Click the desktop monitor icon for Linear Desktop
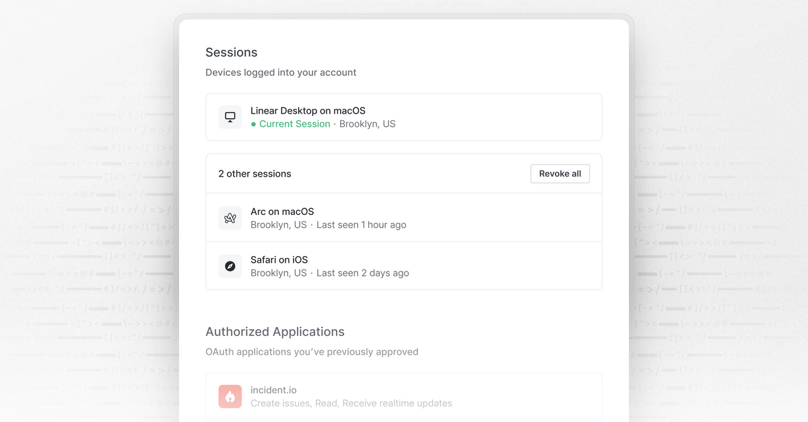This screenshot has height=422, width=808. click(230, 116)
